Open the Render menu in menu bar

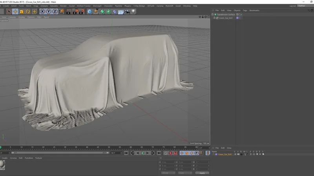(64, 6)
